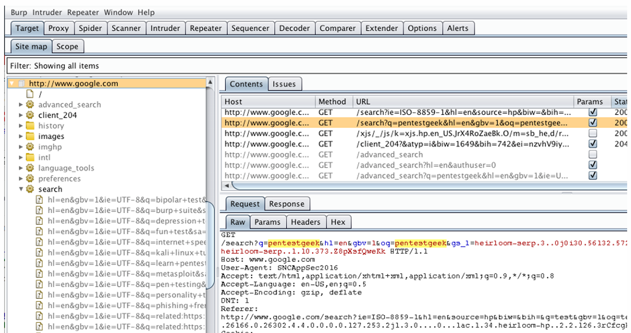The image size is (631, 333).
Task: Open the Repeater menu in the menu bar
Action: (x=83, y=12)
